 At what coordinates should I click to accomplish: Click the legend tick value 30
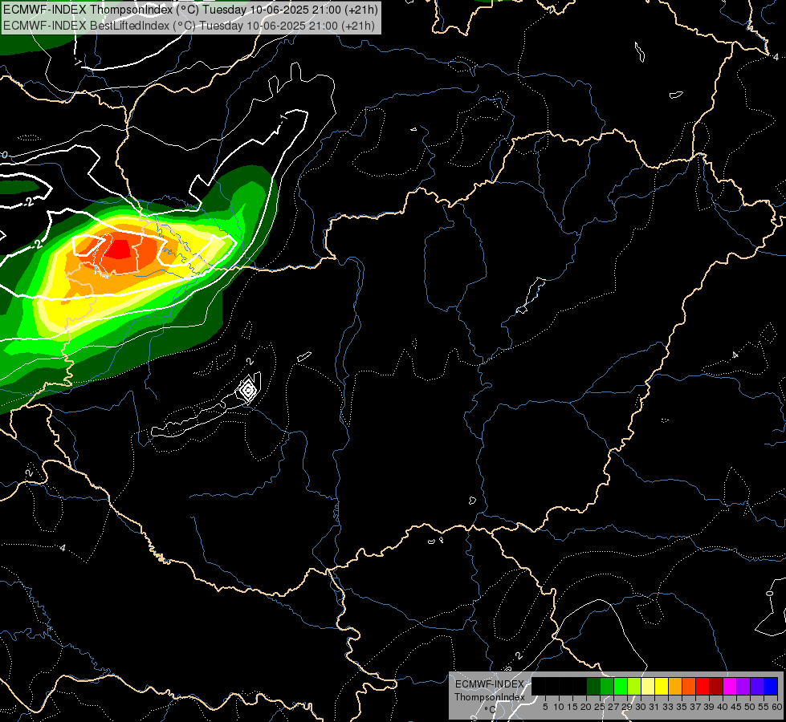tap(641, 707)
